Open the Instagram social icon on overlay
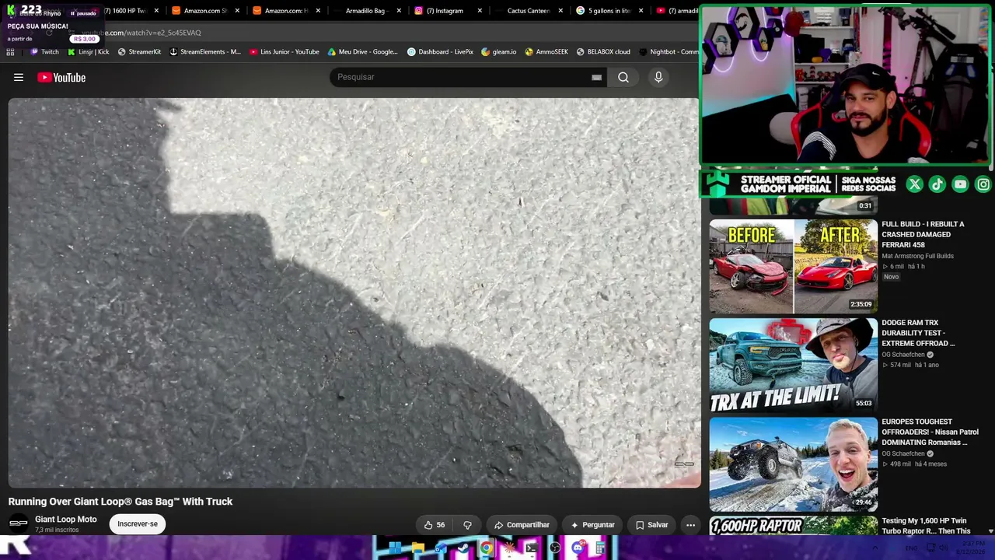The image size is (995, 560). [983, 184]
